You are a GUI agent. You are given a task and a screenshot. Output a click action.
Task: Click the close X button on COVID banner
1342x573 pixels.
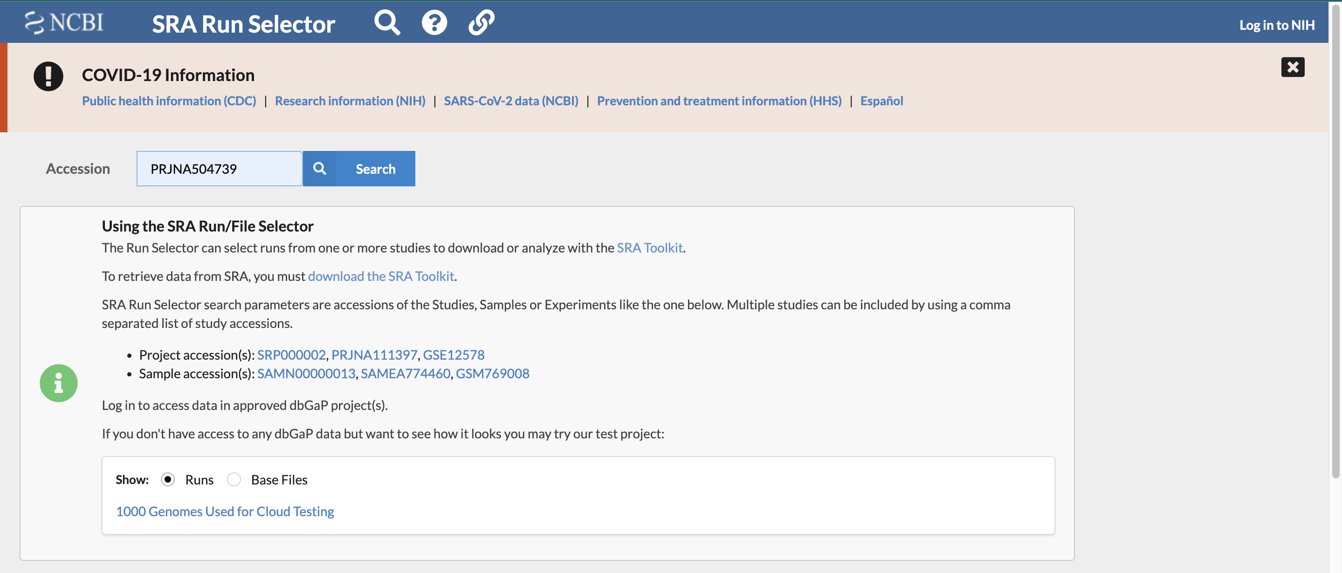click(1293, 68)
